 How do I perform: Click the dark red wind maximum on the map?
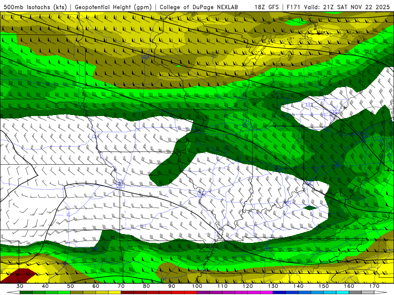pos(19,276)
